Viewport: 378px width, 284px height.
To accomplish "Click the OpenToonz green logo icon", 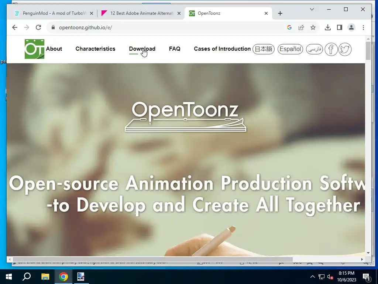I will coord(34,49).
